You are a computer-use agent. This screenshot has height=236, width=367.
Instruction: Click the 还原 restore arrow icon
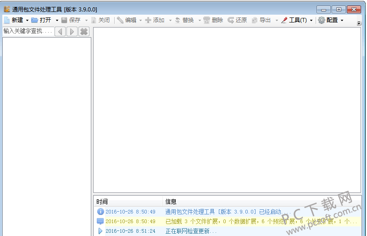coord(231,20)
